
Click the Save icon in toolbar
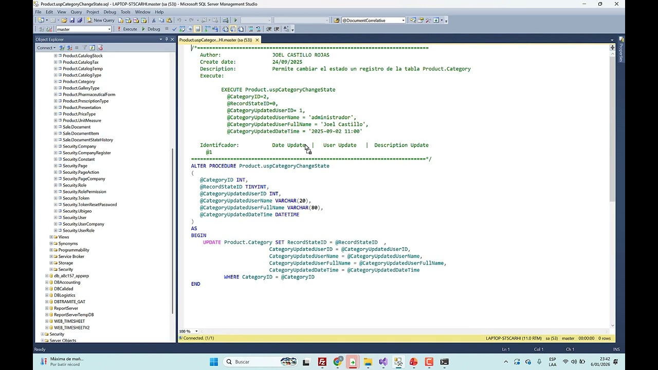72,21
